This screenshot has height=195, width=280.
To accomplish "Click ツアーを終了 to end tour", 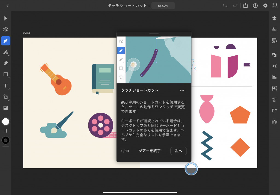I will click(x=150, y=151).
